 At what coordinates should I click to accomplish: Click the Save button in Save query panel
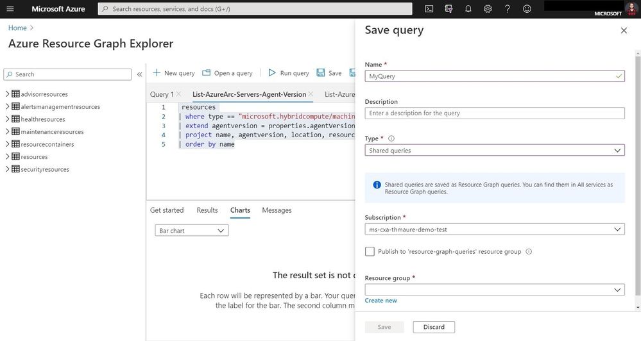click(384, 327)
